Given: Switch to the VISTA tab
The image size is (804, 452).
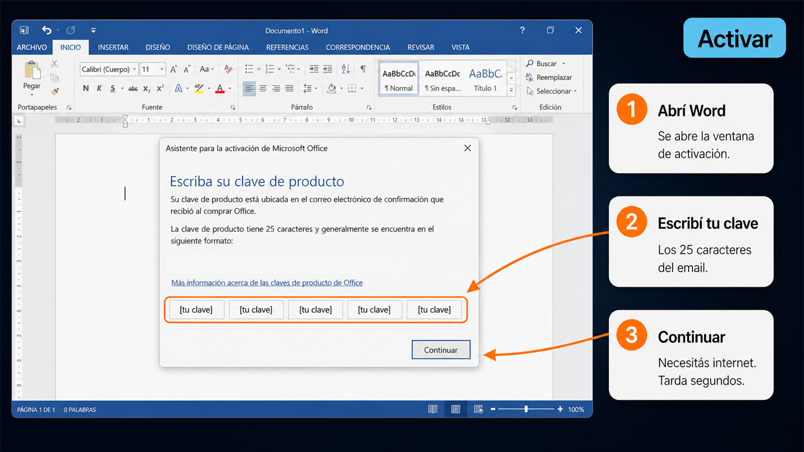Looking at the screenshot, I should [461, 47].
